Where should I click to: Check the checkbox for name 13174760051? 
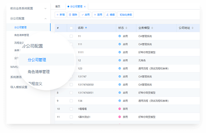71,93
